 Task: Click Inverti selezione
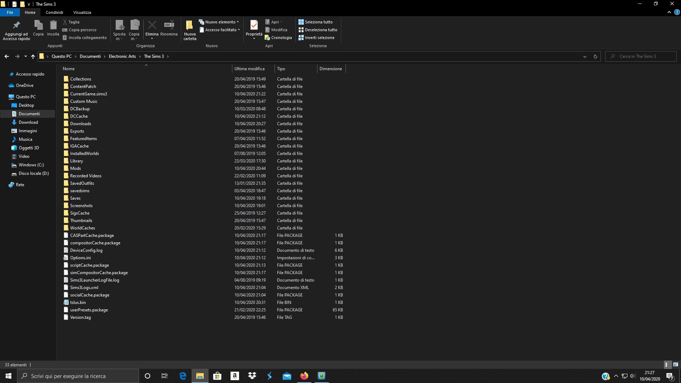pyautogui.click(x=316, y=38)
